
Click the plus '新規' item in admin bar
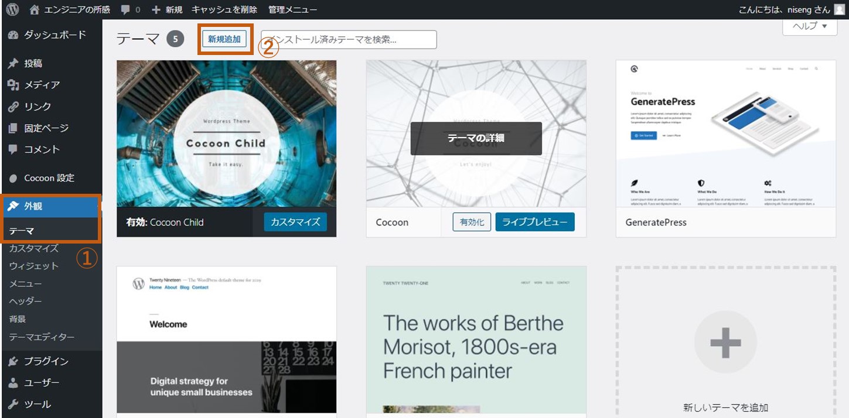point(166,9)
